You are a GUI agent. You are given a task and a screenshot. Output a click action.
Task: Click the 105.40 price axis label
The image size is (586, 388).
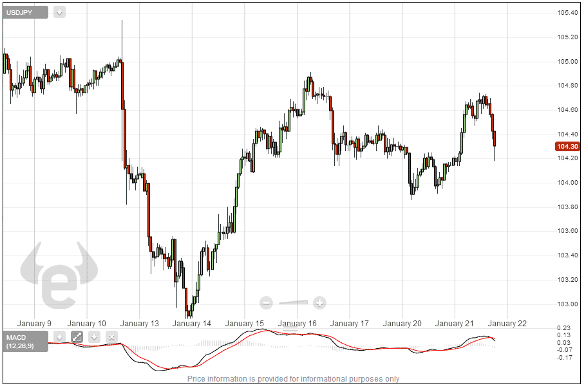pyautogui.click(x=567, y=13)
